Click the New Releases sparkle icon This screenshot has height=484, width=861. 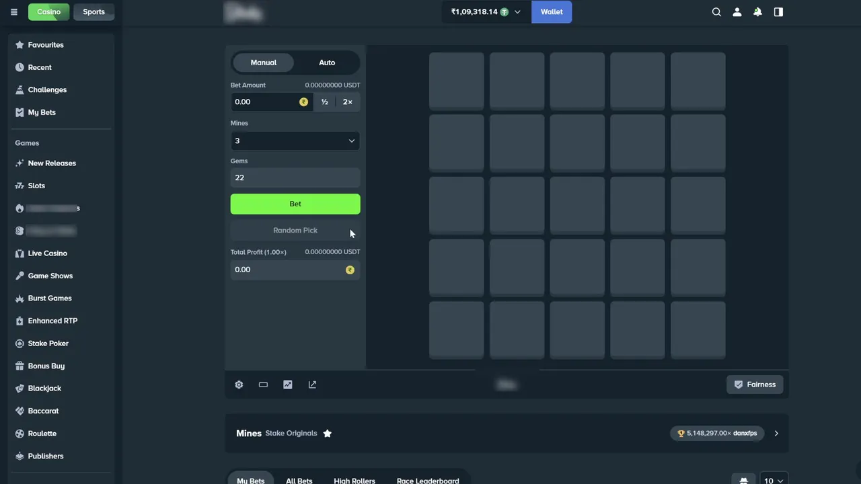point(20,163)
